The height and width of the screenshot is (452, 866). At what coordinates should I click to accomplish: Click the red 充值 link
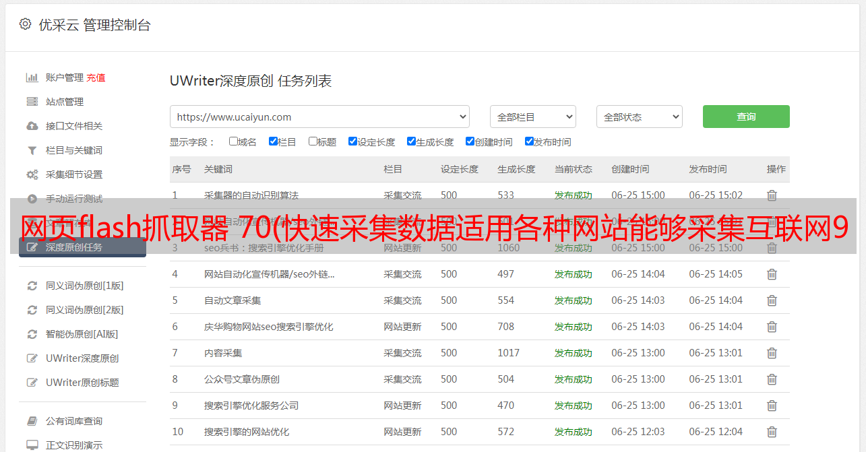coord(96,77)
